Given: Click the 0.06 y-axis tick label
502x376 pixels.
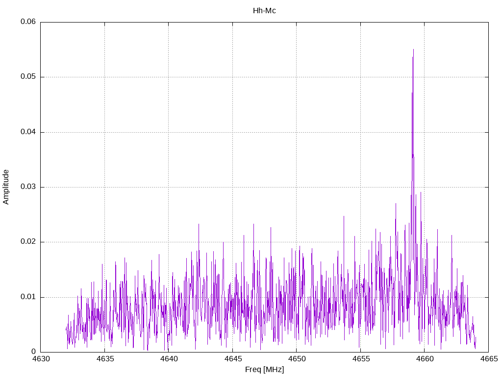Looking at the screenshot, I should coord(28,22).
